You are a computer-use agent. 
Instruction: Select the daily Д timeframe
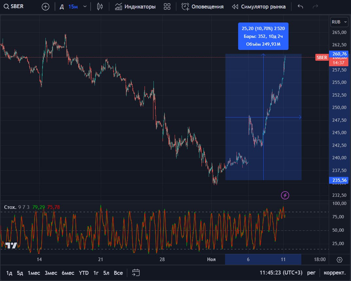62,7
